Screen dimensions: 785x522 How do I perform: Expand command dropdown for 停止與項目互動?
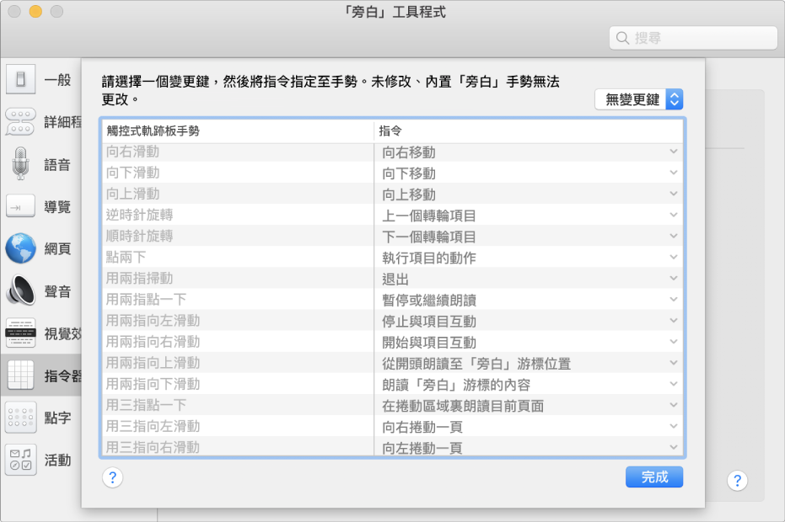(x=674, y=321)
